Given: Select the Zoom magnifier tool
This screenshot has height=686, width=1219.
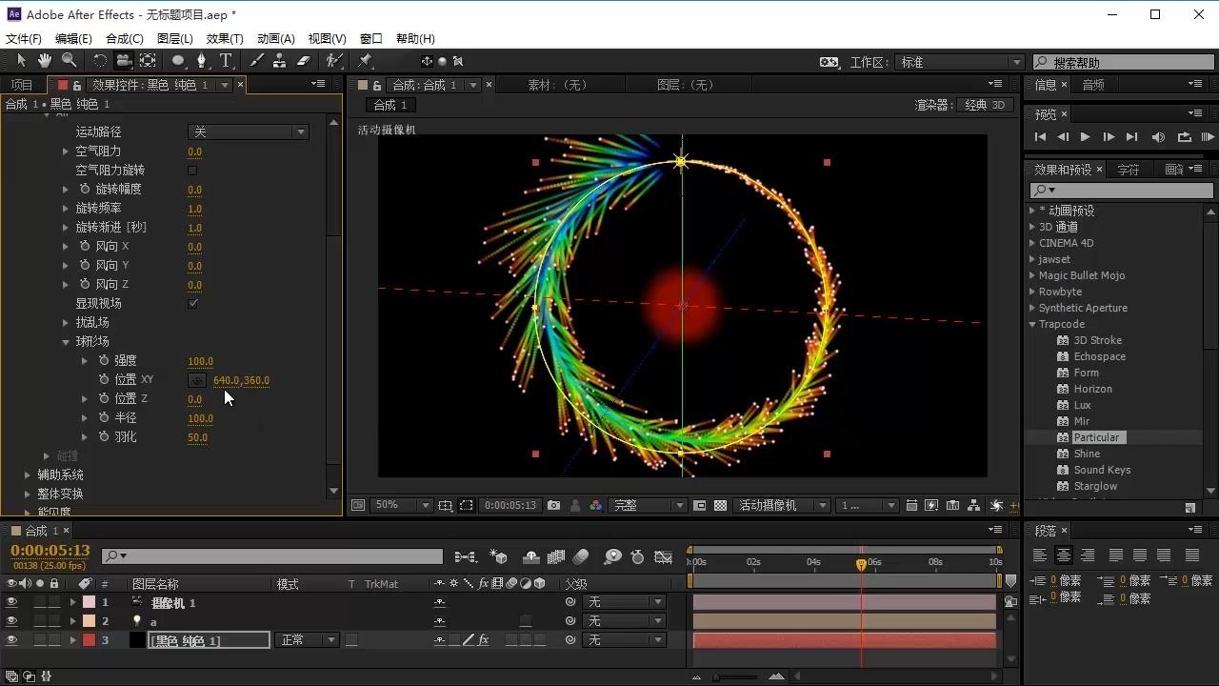Looking at the screenshot, I should [x=69, y=61].
